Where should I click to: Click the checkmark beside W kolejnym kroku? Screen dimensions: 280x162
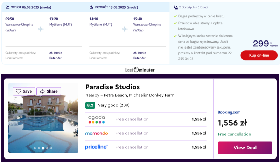coord(175,36)
